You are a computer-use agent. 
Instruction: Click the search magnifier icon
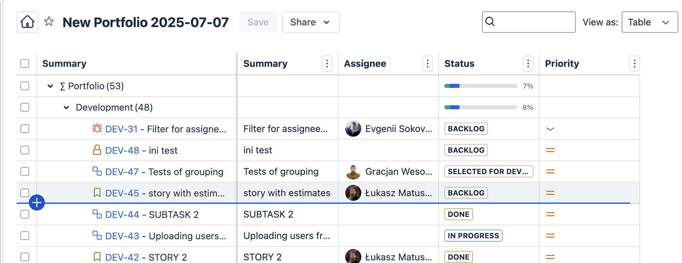[490, 21]
